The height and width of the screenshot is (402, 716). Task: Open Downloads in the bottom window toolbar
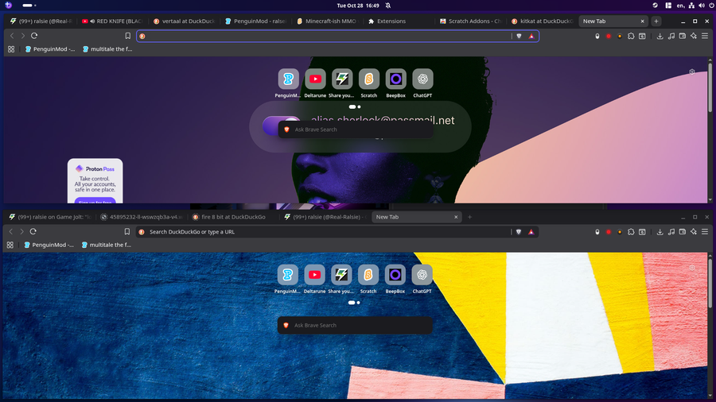tap(660, 232)
